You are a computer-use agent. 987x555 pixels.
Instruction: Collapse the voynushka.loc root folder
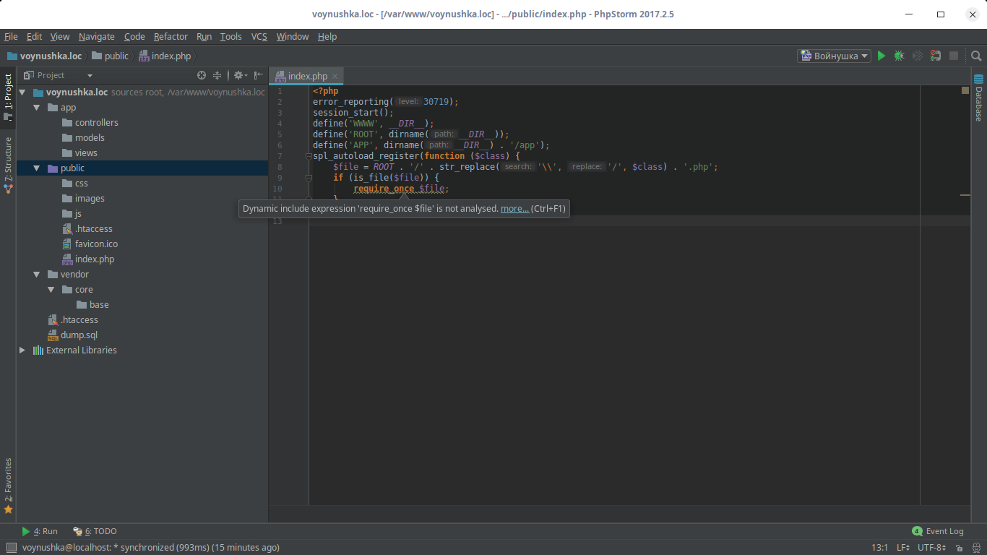pyautogui.click(x=22, y=92)
